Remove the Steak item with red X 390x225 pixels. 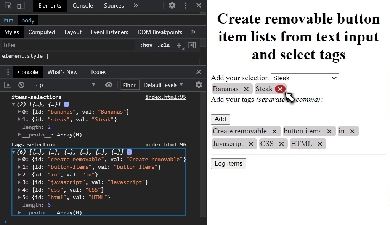tap(280, 89)
